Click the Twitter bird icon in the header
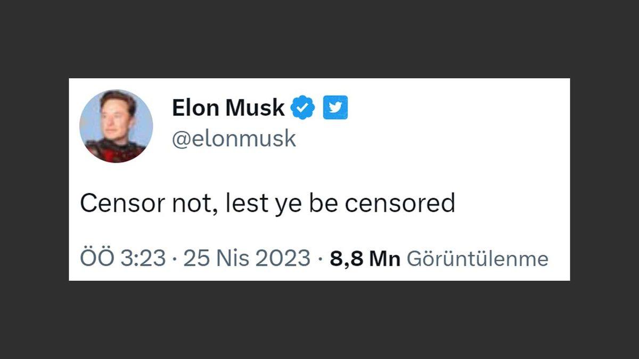The image size is (639, 359). click(335, 107)
